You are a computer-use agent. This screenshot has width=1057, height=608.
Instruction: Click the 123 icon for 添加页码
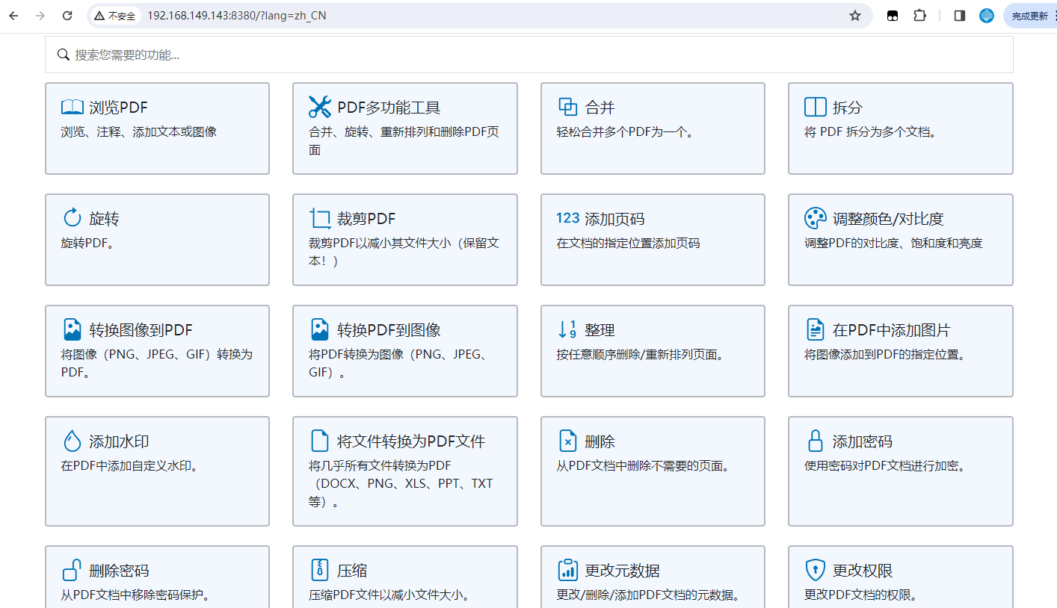(x=567, y=218)
